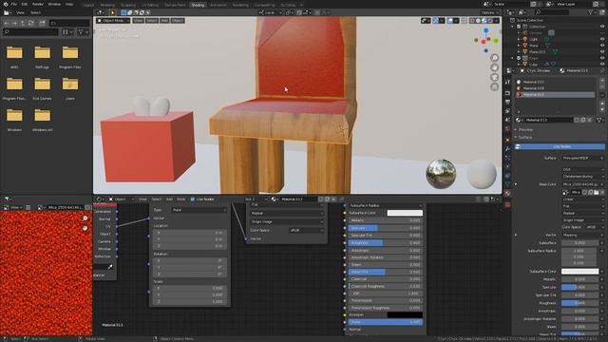This screenshot has height=342, width=608.
Task: Open the Local transform orientation dropdown
Action: (270, 12)
